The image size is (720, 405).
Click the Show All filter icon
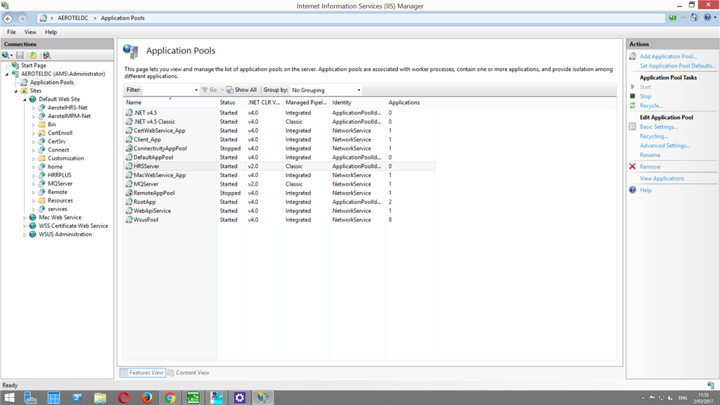coord(230,90)
